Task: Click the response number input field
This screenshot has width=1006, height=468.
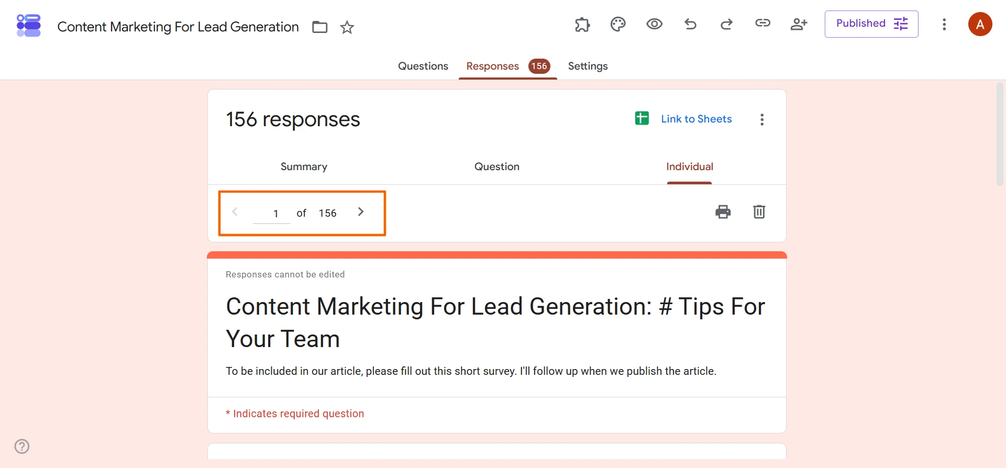Action: (272, 213)
